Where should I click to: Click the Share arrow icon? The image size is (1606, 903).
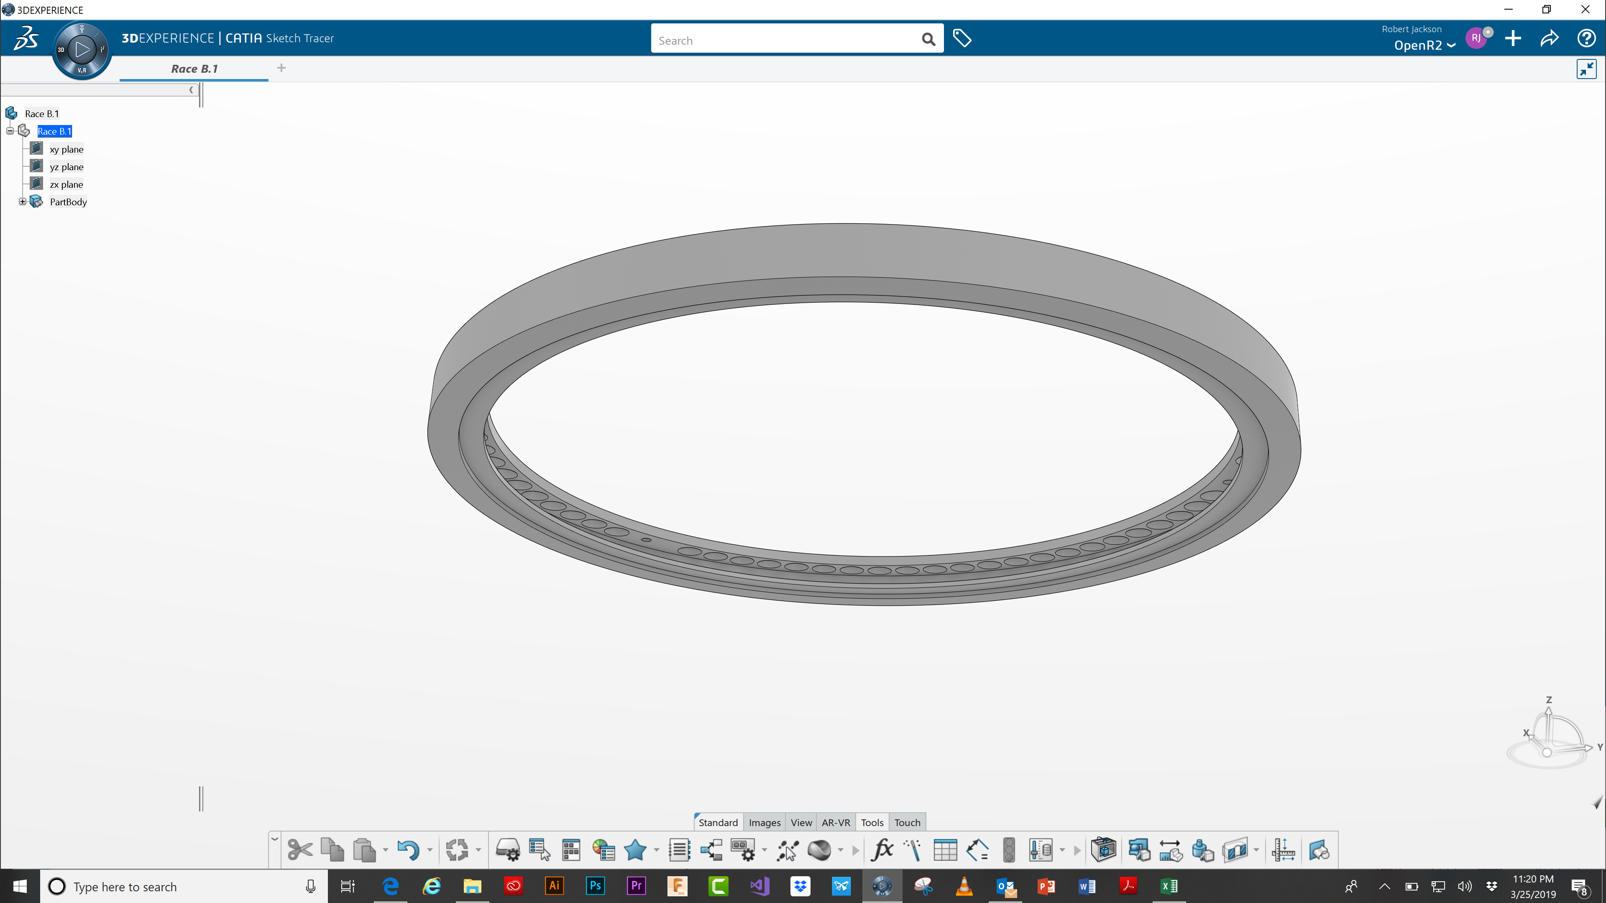pos(1549,38)
